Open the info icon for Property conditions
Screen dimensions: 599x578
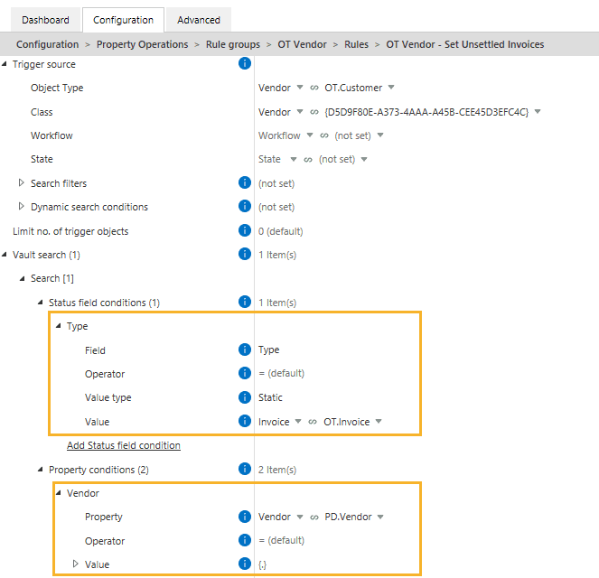click(x=245, y=469)
